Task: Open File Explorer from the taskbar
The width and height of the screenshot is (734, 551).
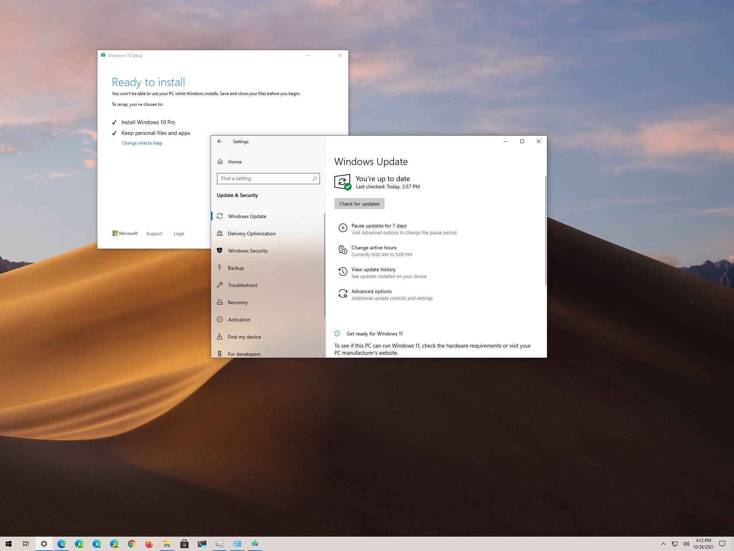Action: (167, 544)
